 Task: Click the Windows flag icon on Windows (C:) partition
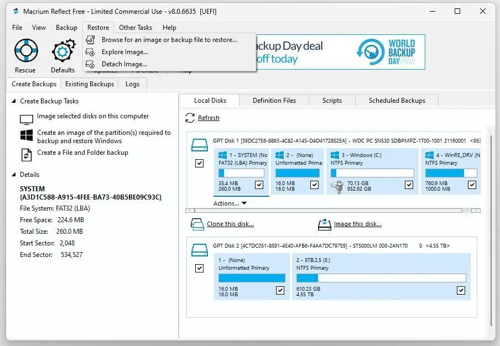pyautogui.click(x=335, y=155)
